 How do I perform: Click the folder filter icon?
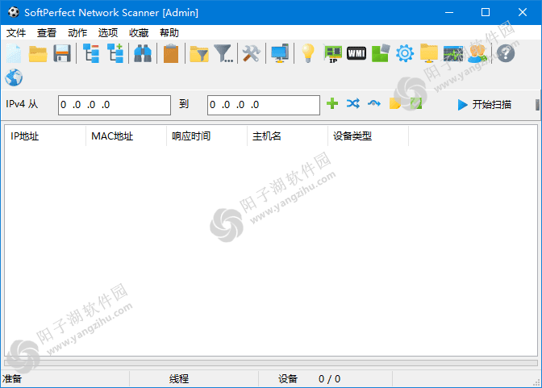coord(199,54)
